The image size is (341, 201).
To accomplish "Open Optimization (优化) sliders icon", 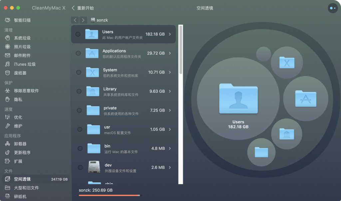I will [7, 117].
